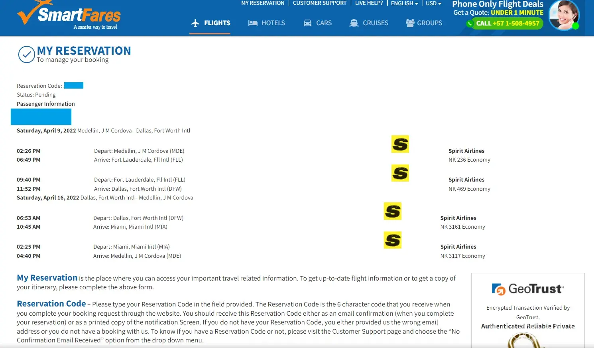The width and height of the screenshot is (594, 348).
Task: Click the SmartFares logo
Action: tap(69, 15)
